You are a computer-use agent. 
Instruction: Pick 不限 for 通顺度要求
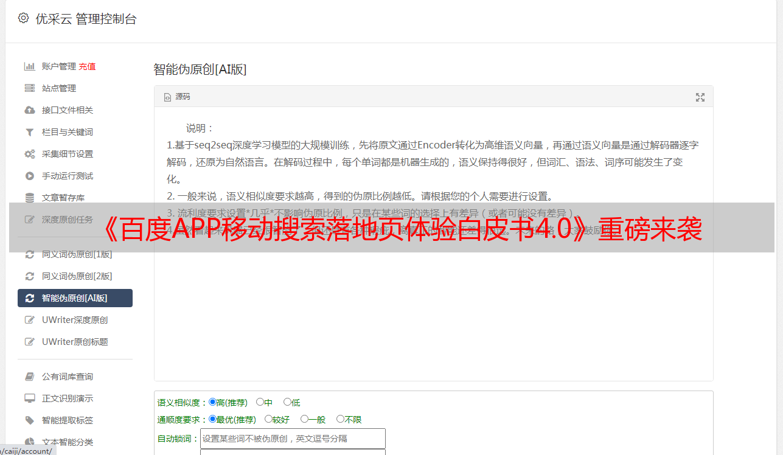(x=340, y=419)
